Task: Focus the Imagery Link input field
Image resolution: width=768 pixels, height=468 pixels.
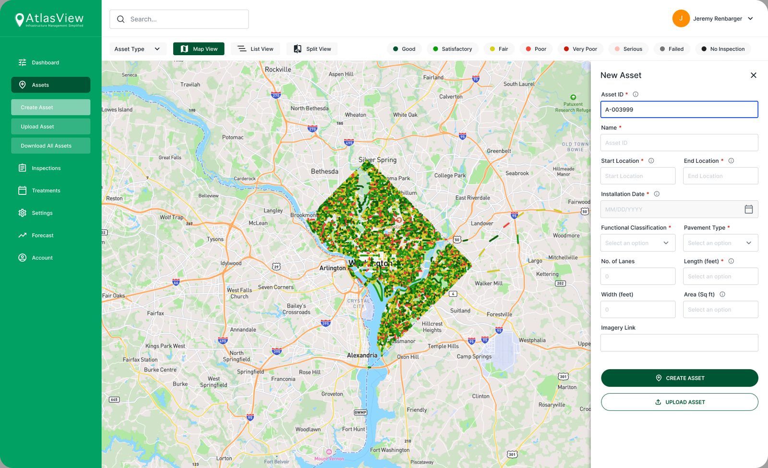Action: coord(679,343)
